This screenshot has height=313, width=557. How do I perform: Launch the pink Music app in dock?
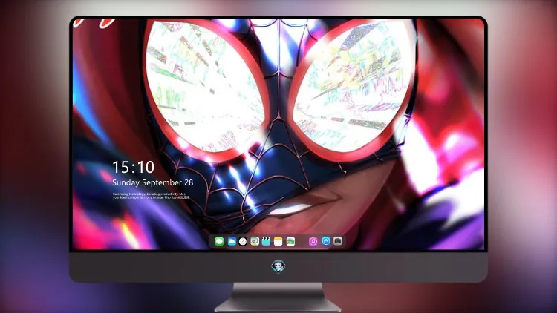[313, 241]
